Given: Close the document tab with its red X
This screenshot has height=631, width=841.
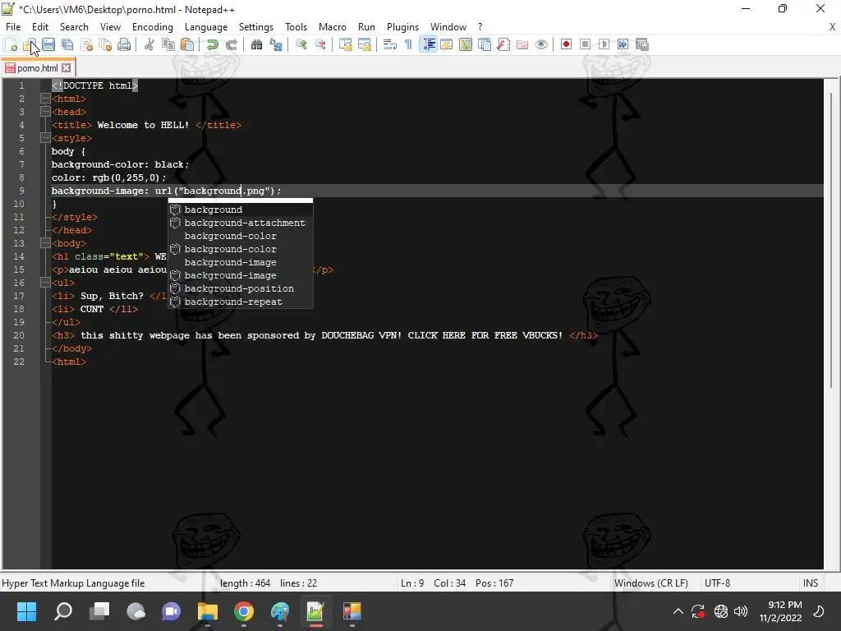Looking at the screenshot, I should tap(66, 68).
